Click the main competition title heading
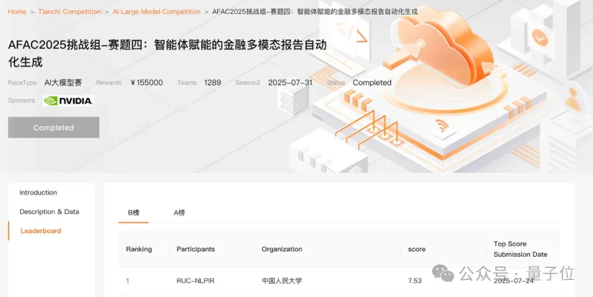Image resolution: width=593 pixels, height=297 pixels. point(167,53)
